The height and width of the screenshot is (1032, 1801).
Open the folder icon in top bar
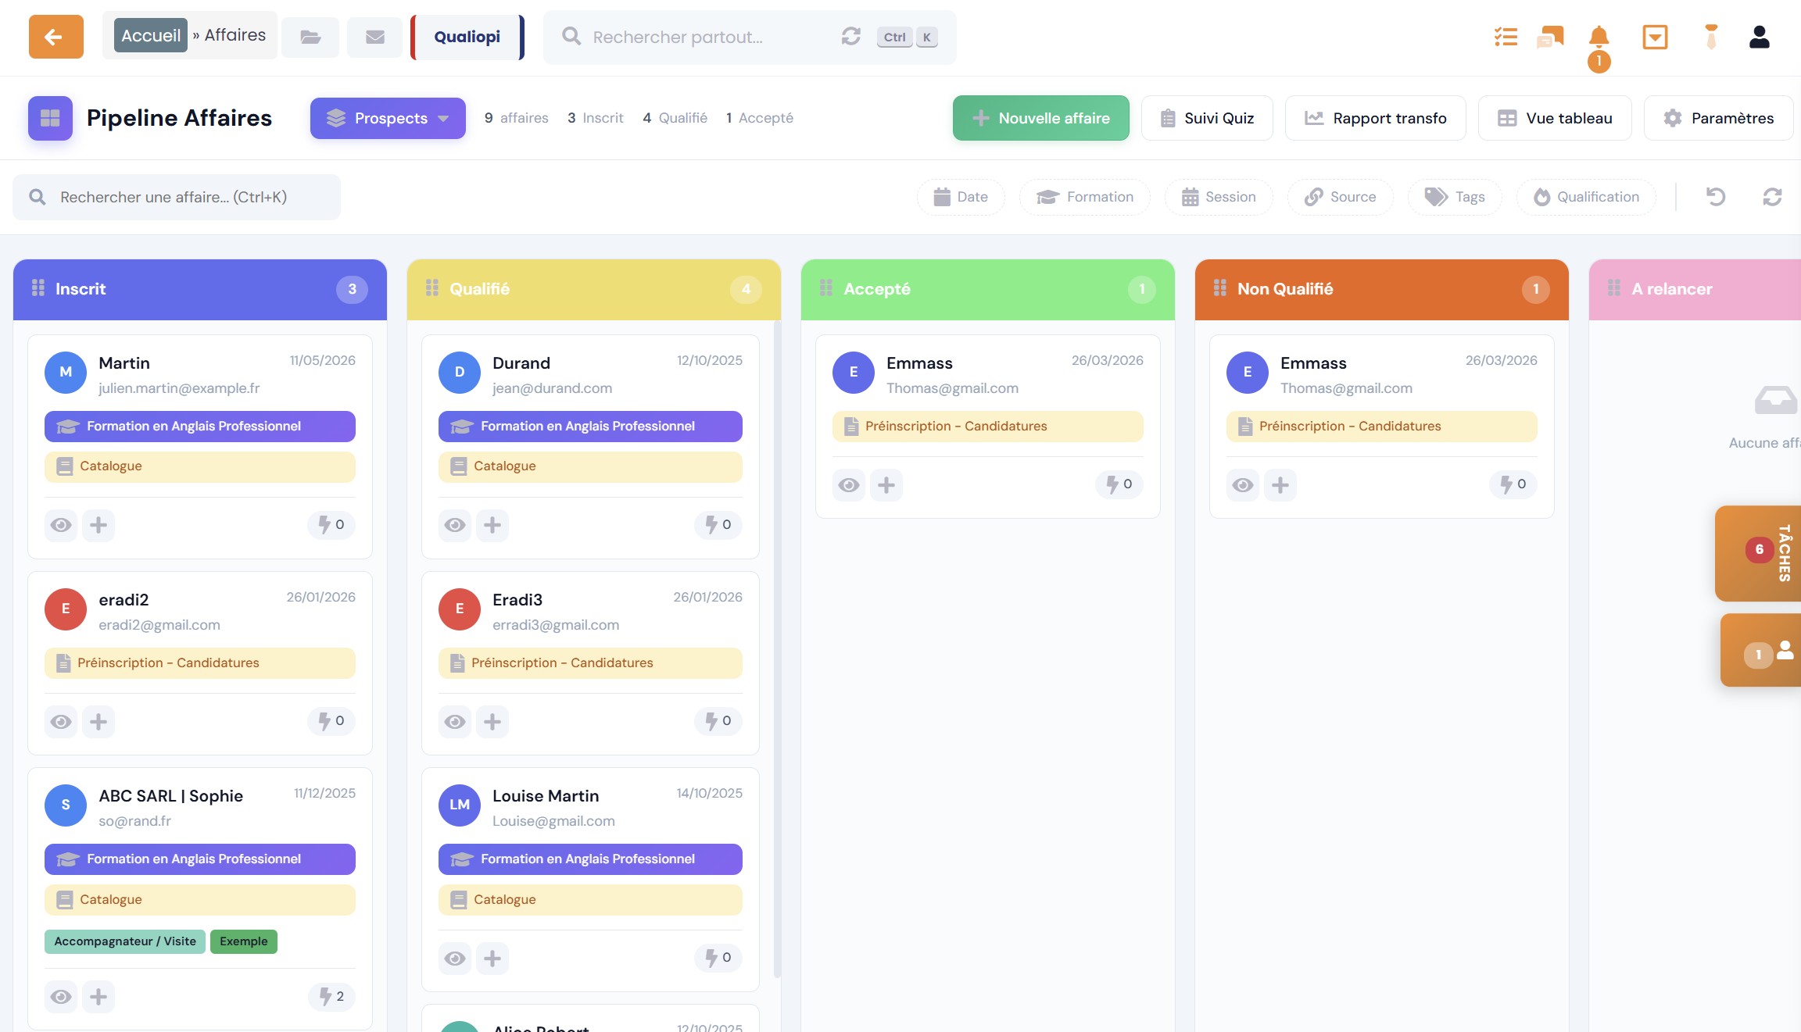coord(310,37)
